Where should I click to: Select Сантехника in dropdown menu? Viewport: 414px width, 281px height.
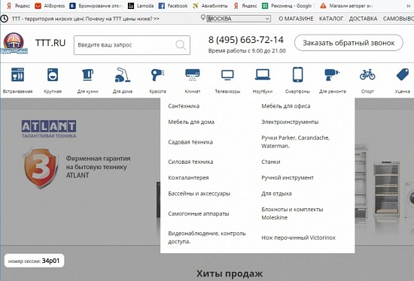click(184, 106)
